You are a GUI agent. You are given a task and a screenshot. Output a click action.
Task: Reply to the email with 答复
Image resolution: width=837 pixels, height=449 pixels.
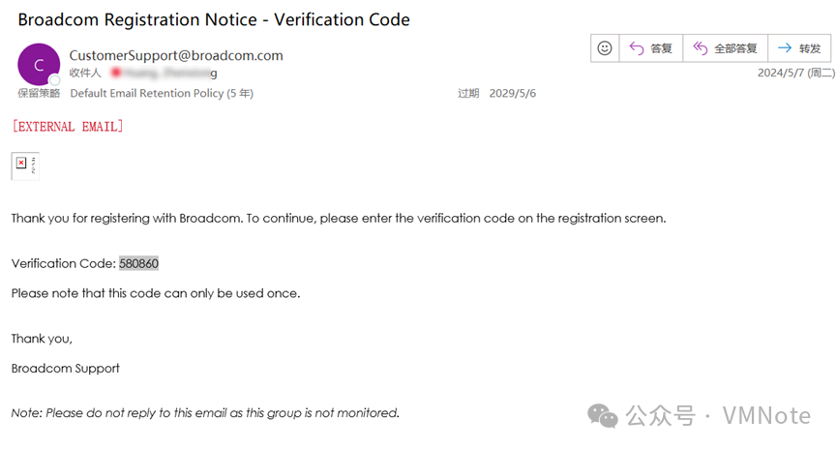coord(650,48)
